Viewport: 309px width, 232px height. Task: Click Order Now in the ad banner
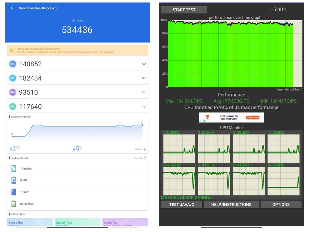pyautogui.click(x=253, y=117)
